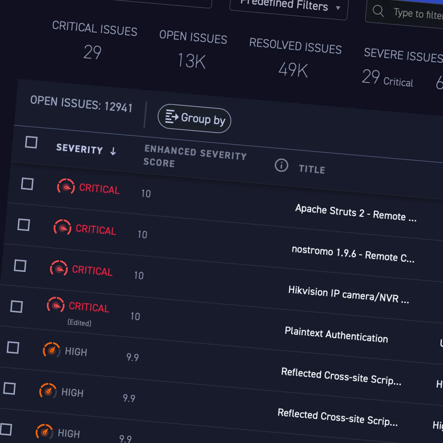Screen dimensions: 443x443
Task: Check the nostromo 1.9.6 row checkbox
Action: [x=24, y=225]
